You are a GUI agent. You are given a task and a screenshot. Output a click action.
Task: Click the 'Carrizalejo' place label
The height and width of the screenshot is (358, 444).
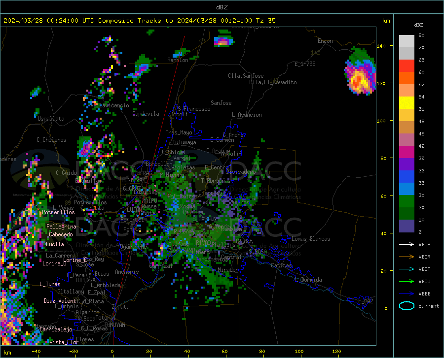56,329
